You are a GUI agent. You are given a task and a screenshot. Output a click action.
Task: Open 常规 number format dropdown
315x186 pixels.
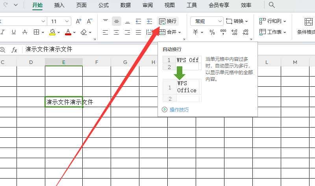206,21
